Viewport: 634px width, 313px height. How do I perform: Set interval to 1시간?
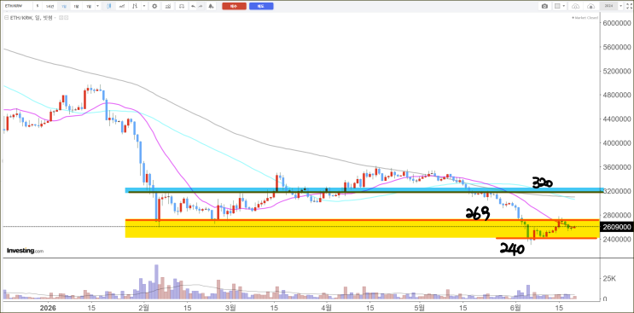tap(50, 6)
